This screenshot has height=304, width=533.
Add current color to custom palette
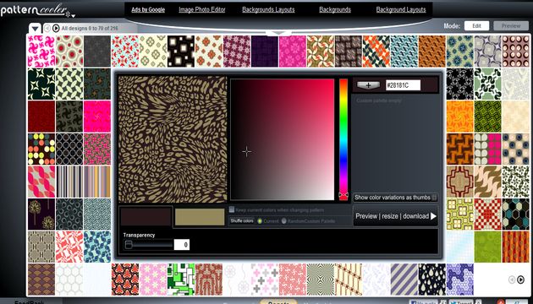(369, 85)
